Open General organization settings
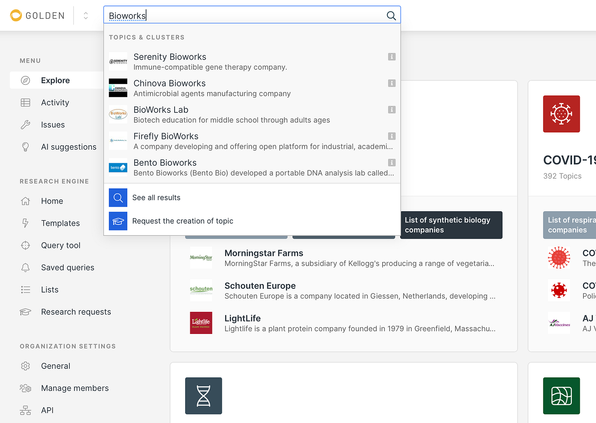 pos(56,365)
